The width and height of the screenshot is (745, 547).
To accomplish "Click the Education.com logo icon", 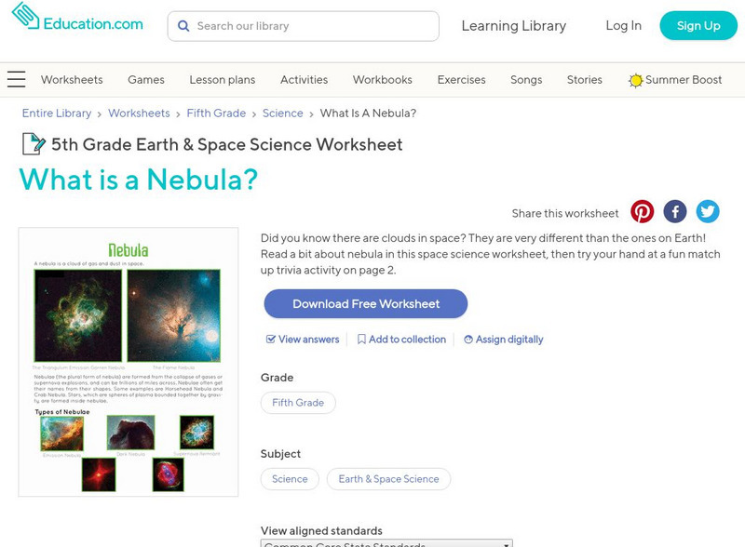I will (x=26, y=17).
